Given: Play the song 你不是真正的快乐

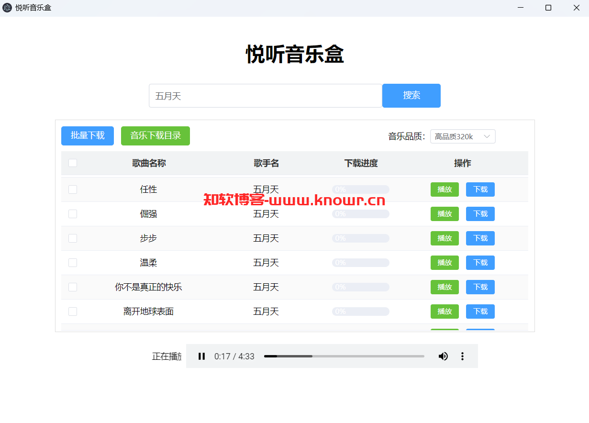Looking at the screenshot, I should point(445,287).
